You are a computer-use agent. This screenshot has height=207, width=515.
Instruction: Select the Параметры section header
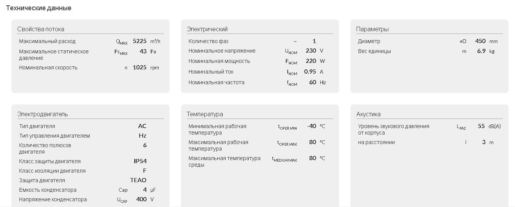click(x=372, y=29)
